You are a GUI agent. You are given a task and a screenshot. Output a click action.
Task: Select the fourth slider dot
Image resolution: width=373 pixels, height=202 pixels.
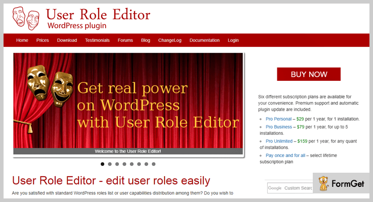125,164
